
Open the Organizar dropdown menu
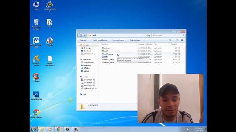[84, 40]
